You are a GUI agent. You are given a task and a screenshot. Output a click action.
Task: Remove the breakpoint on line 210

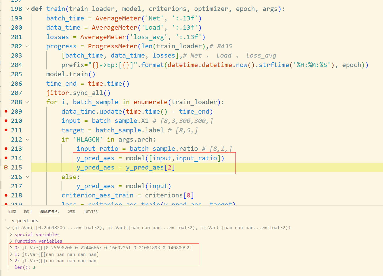coord(6,121)
